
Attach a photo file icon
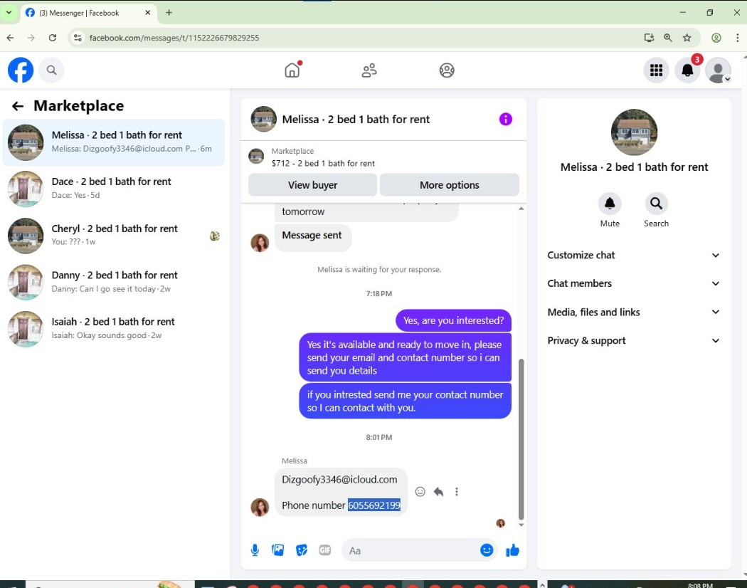click(x=277, y=550)
